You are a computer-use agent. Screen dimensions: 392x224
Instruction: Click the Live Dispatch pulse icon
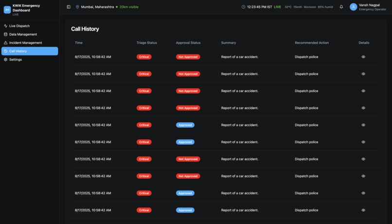pos(5,26)
